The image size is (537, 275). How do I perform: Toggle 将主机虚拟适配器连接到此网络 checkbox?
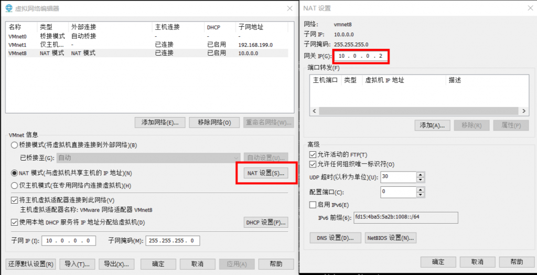[14, 200]
